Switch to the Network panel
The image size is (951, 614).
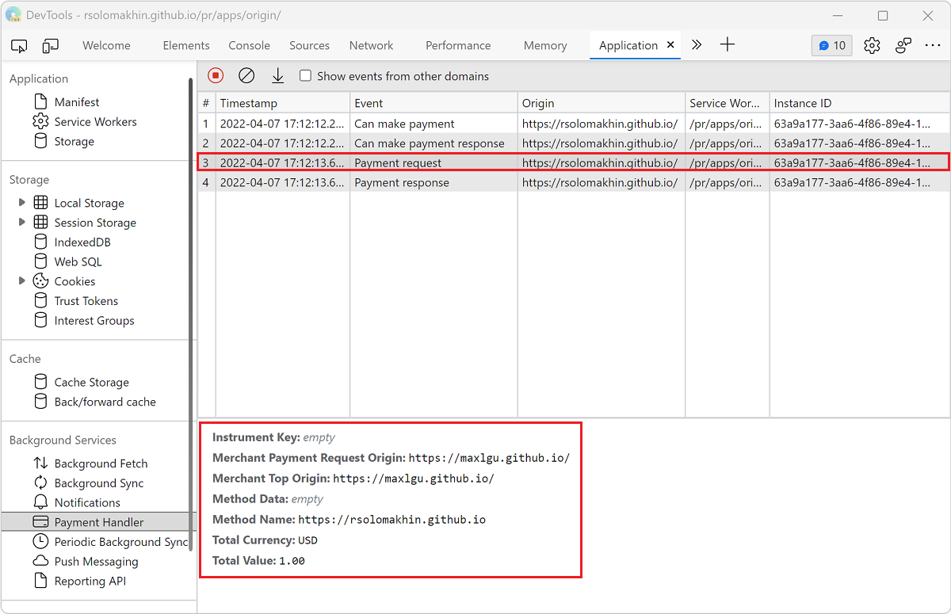pos(371,45)
